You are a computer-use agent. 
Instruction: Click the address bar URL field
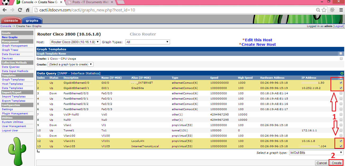tap(172, 10)
